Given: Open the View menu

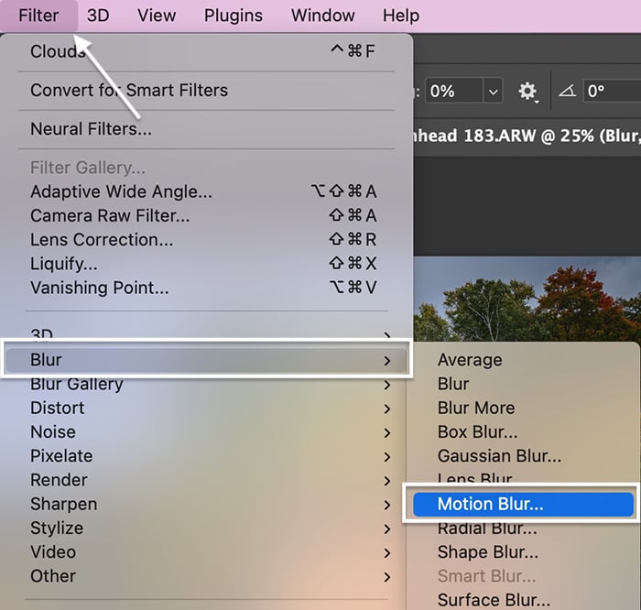Looking at the screenshot, I should click(x=157, y=16).
